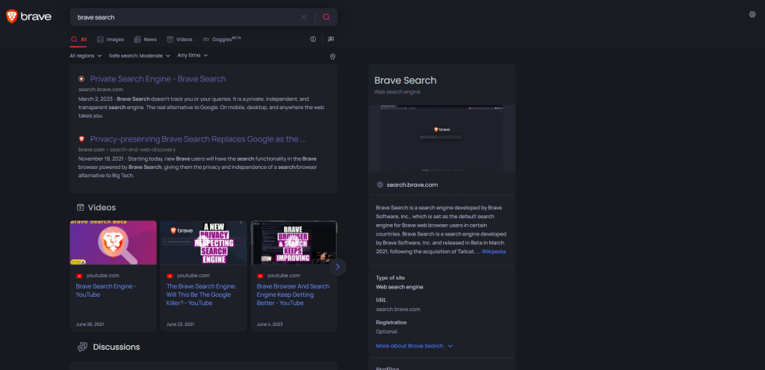Open settings gear icon

pos(752,14)
